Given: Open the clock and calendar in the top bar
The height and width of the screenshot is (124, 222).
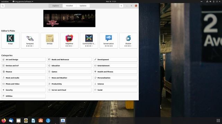Looking at the screenshot, I should 111,1.
